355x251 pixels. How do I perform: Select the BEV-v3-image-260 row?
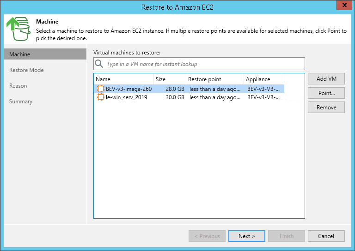(x=189, y=89)
